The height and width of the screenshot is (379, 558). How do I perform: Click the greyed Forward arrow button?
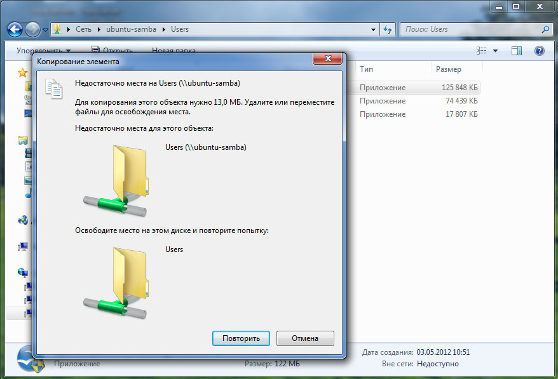(x=33, y=29)
